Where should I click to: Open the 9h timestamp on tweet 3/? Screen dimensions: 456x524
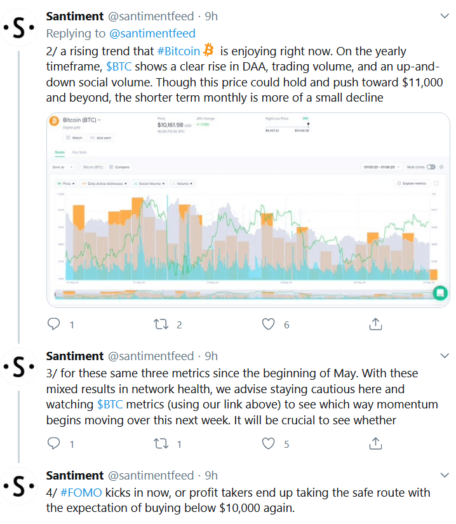[211, 356]
